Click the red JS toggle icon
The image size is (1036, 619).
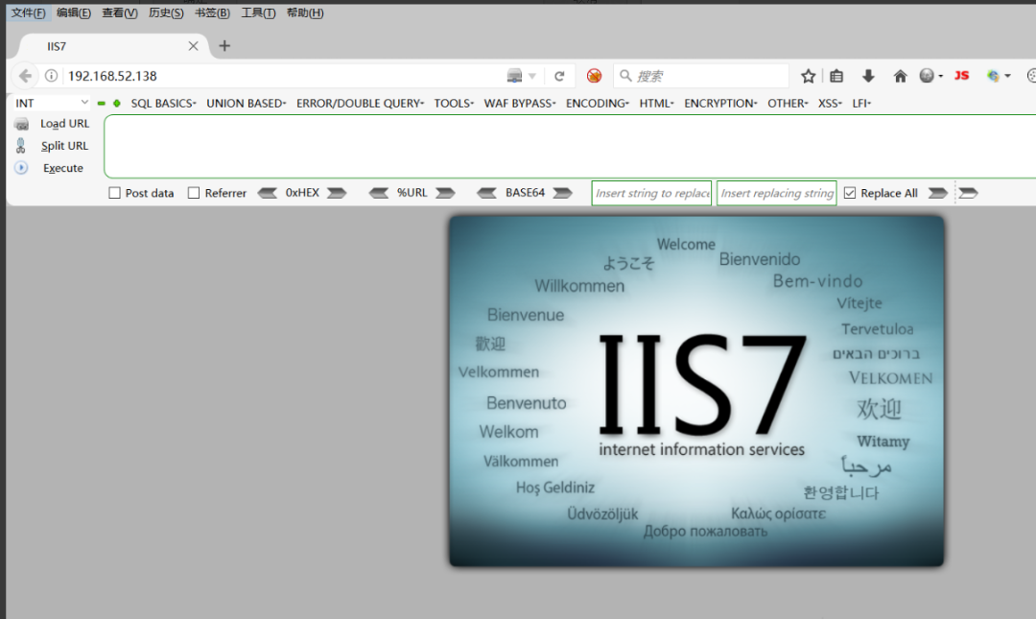click(961, 76)
